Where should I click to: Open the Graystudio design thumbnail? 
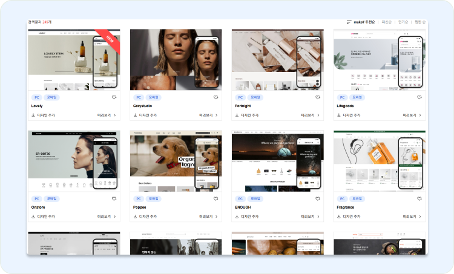tap(176, 59)
